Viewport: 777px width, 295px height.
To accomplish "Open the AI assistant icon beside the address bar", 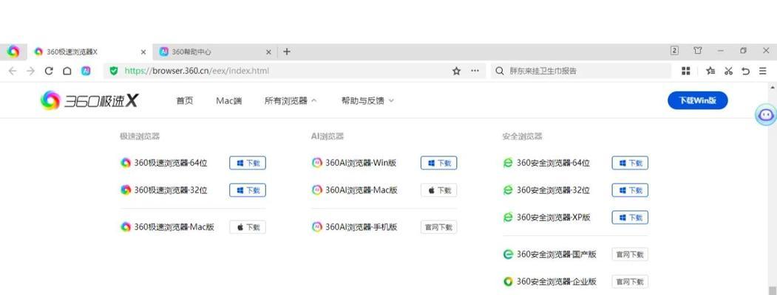I will coord(86,71).
